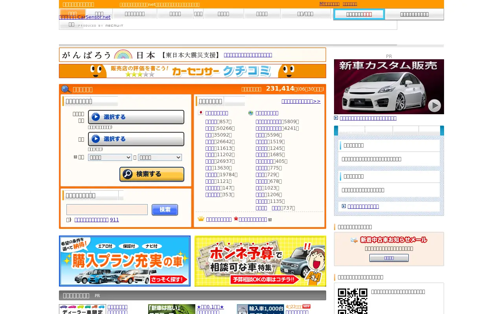
Task: Click the help icon after the red star link
Action: tap(270, 220)
